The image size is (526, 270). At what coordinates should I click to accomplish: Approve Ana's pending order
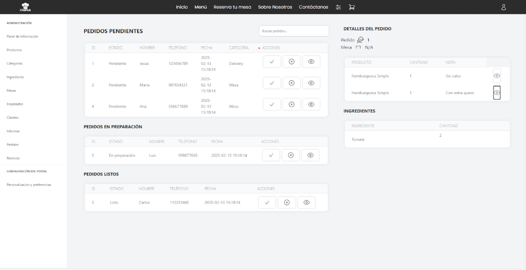click(272, 104)
